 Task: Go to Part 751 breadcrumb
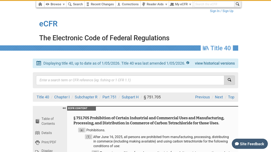coord(109,97)
